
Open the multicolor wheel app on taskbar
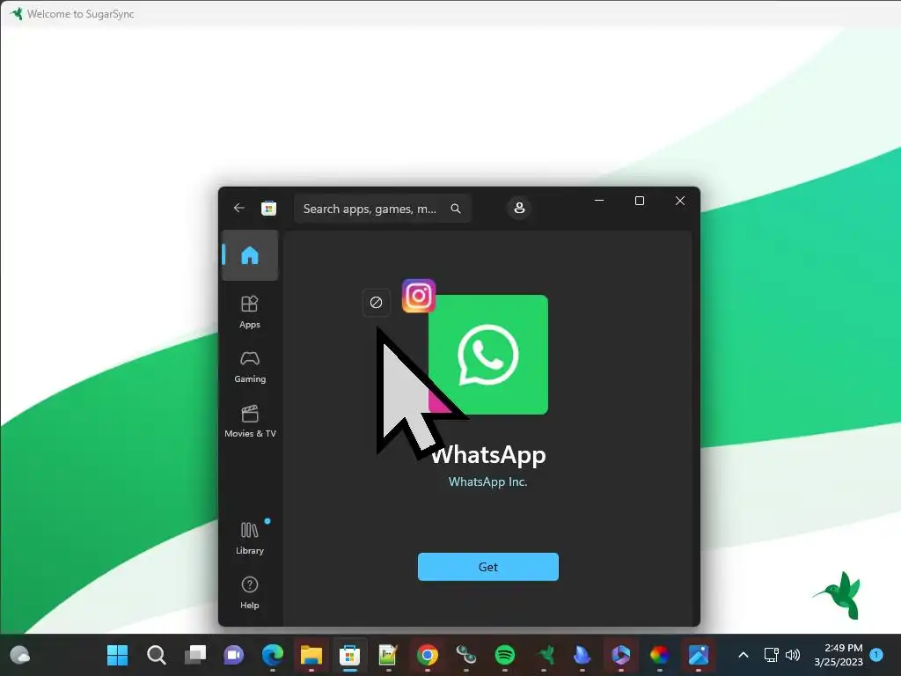[x=660, y=655]
